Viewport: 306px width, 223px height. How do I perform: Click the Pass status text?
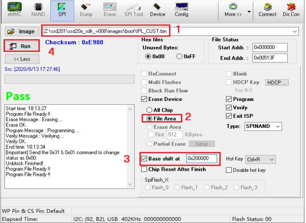[x=18, y=96]
